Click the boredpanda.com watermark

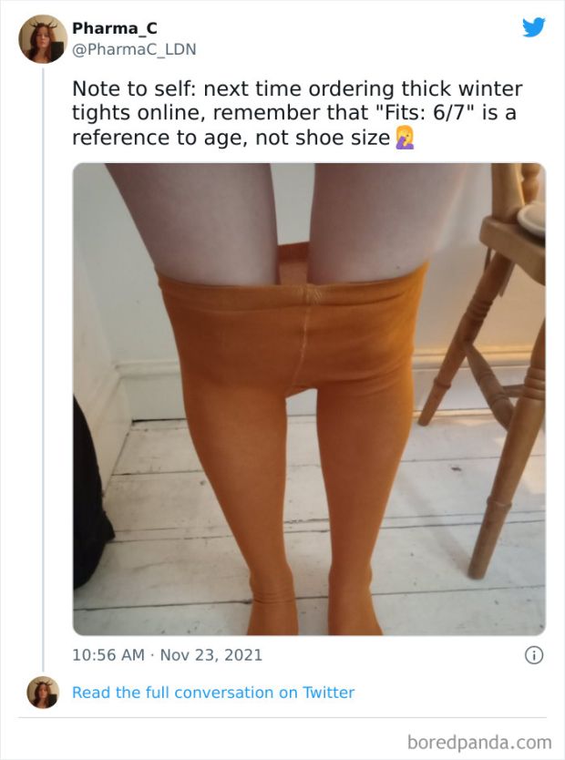(x=479, y=742)
